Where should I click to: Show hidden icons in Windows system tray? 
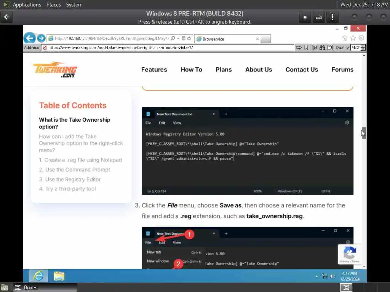(x=316, y=276)
